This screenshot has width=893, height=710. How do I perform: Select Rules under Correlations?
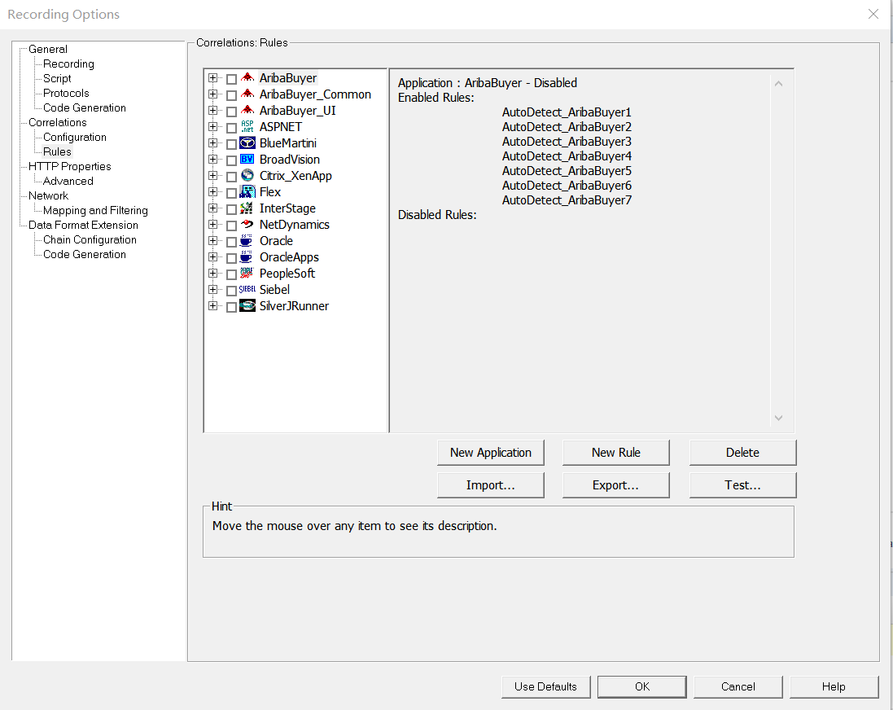57,151
